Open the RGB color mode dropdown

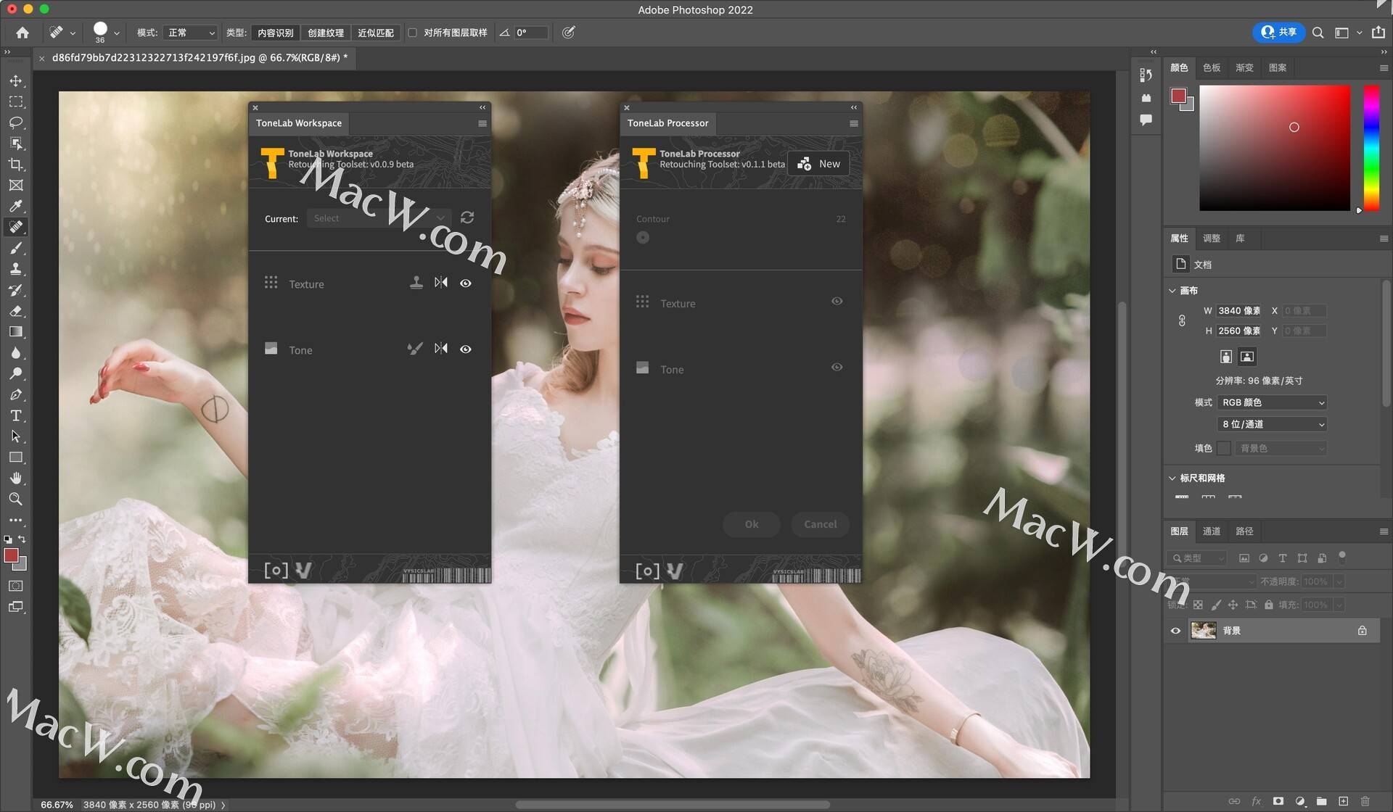tap(1273, 402)
